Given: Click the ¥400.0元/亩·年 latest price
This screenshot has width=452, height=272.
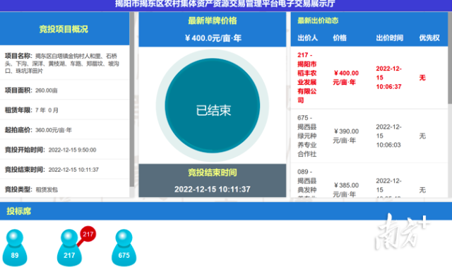Looking at the screenshot, I should click(x=213, y=38).
